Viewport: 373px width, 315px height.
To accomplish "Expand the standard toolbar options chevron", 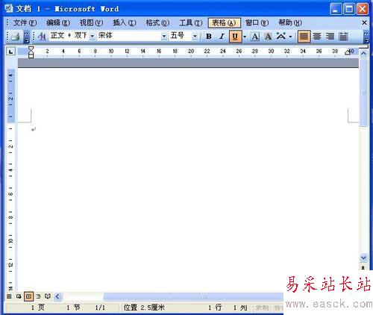I will 26,37.
